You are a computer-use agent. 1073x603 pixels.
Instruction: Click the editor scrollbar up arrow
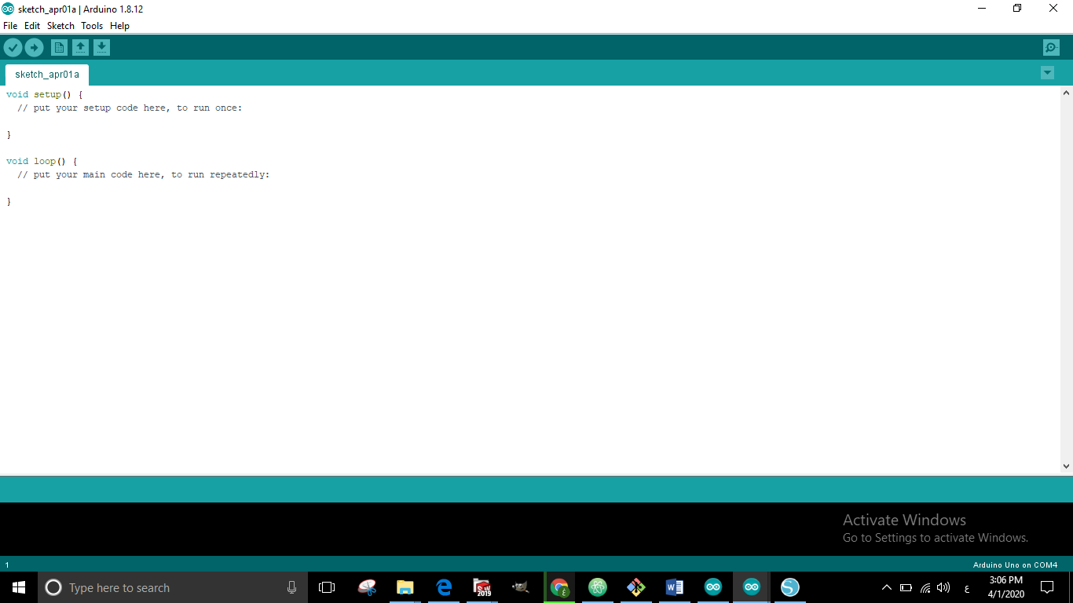pyautogui.click(x=1067, y=93)
